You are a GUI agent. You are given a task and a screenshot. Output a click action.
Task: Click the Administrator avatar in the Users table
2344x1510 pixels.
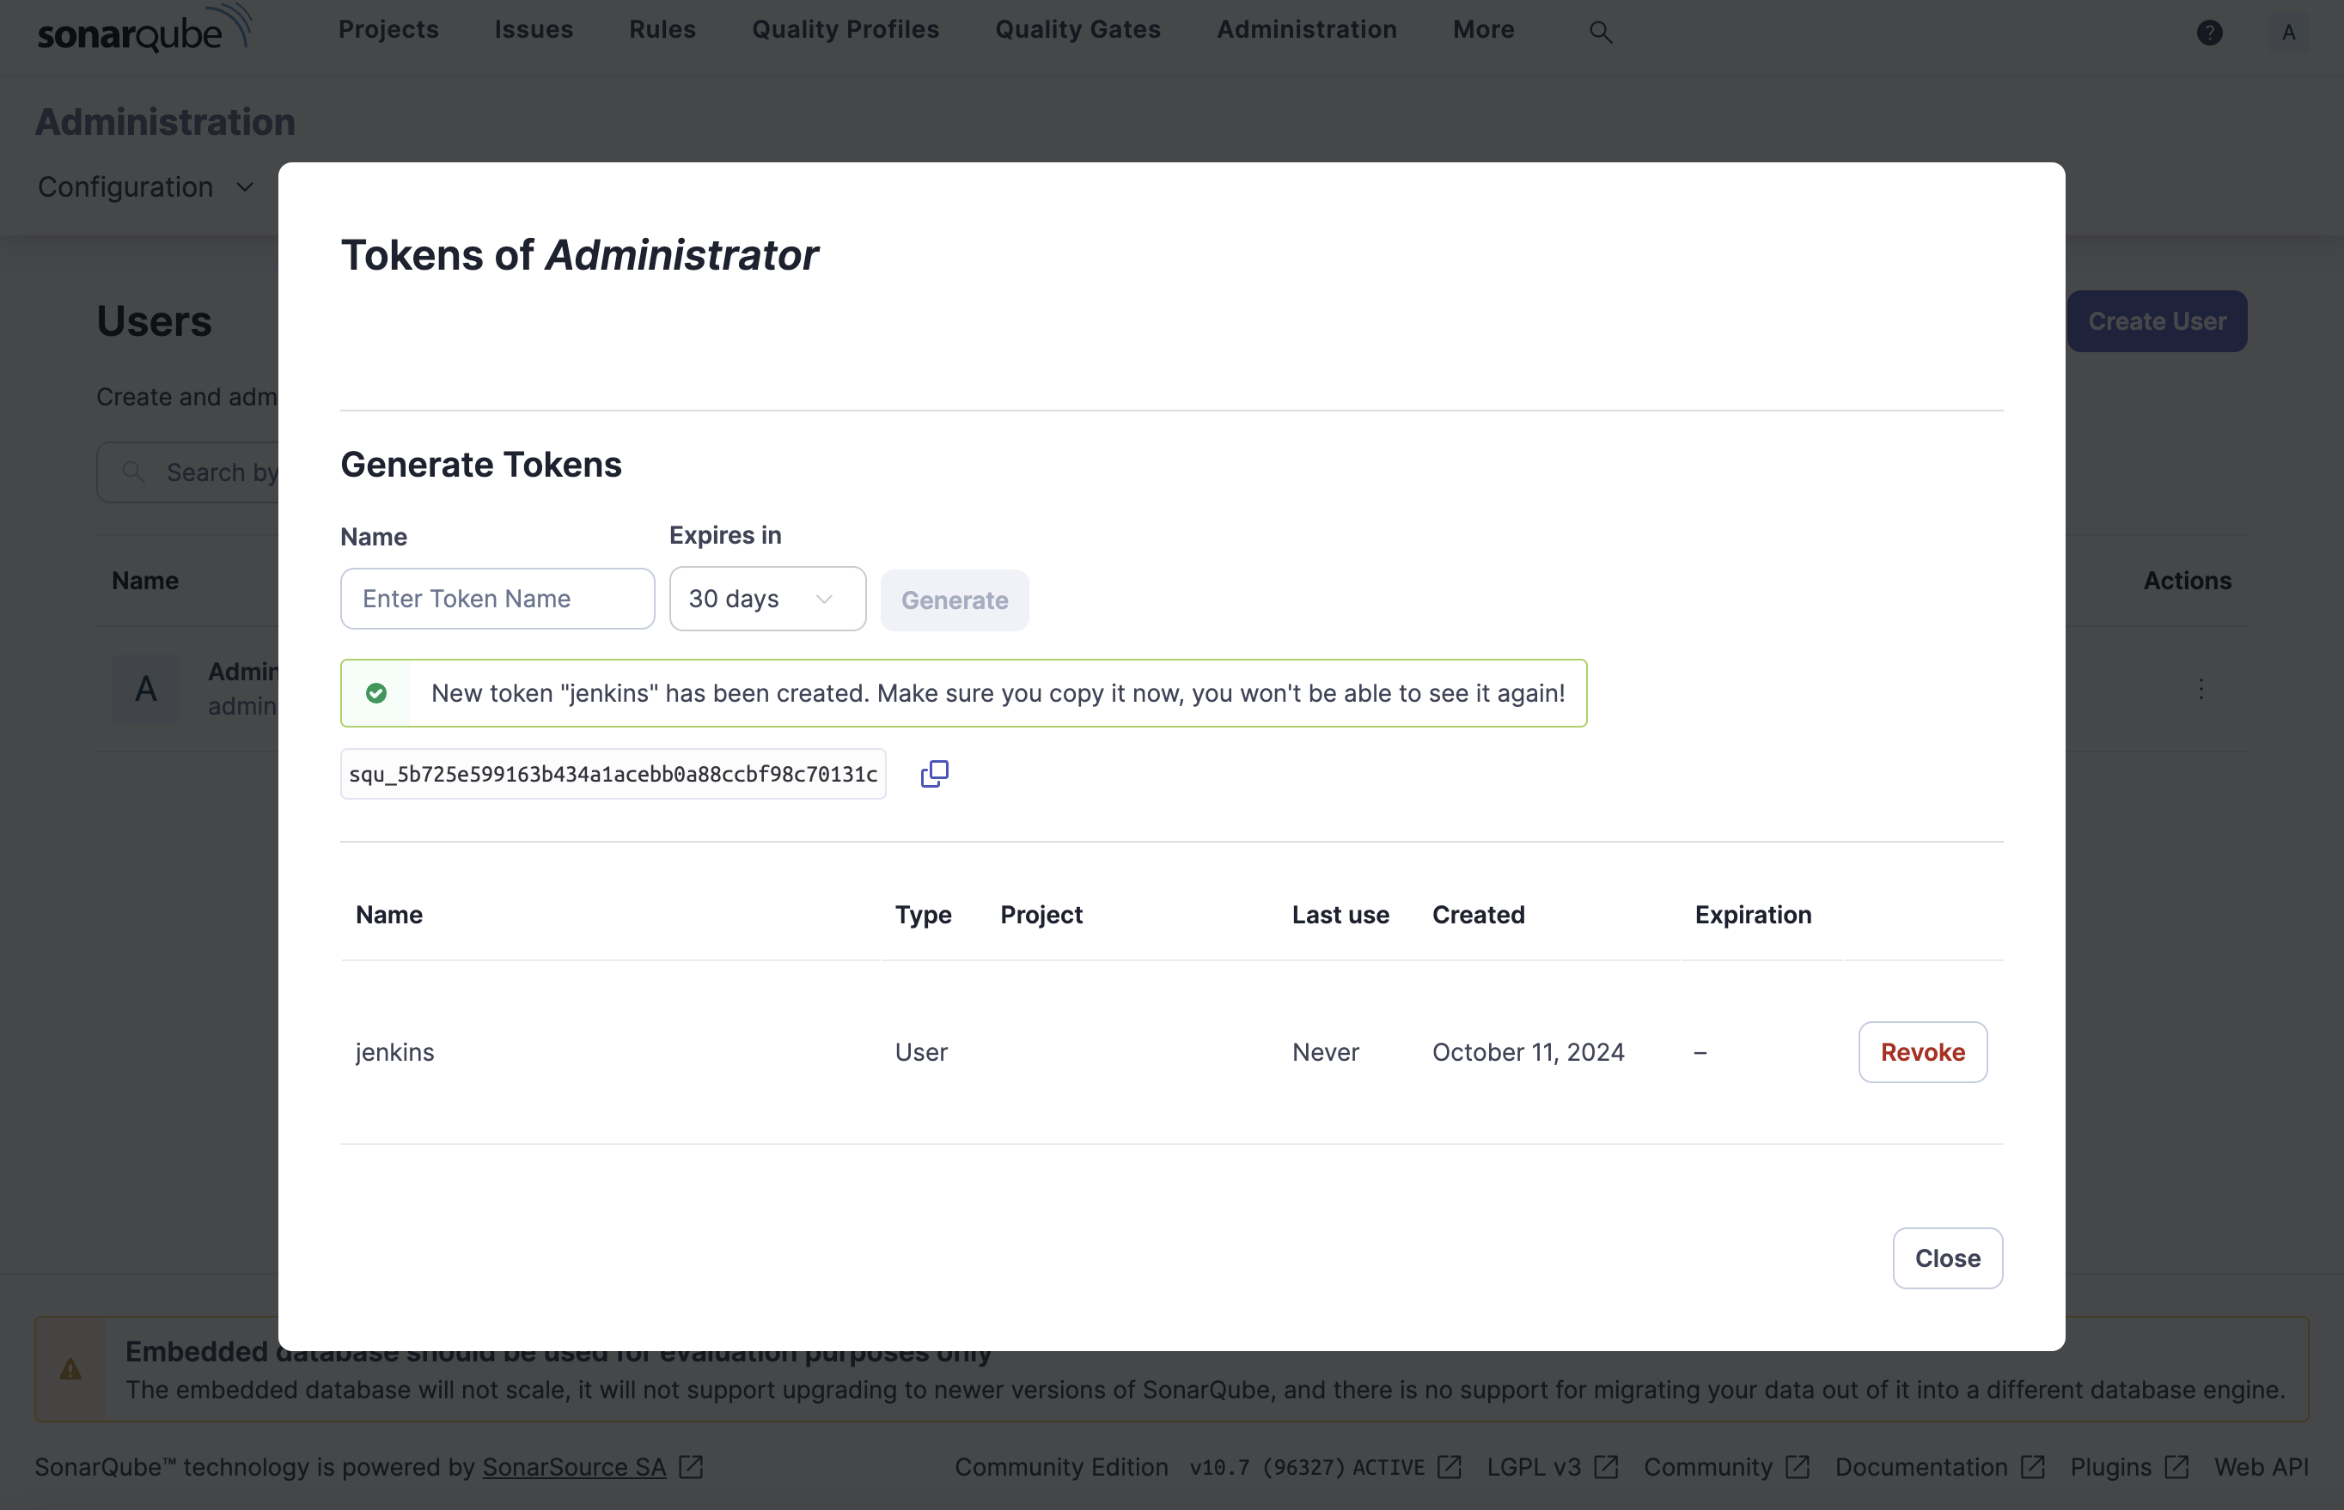146,688
